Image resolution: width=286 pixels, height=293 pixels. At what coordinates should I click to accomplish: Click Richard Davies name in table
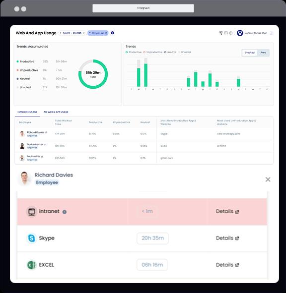[x=35, y=132]
